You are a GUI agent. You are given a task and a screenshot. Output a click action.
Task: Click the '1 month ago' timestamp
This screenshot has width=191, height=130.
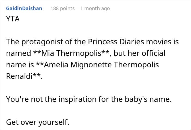point(95,8)
